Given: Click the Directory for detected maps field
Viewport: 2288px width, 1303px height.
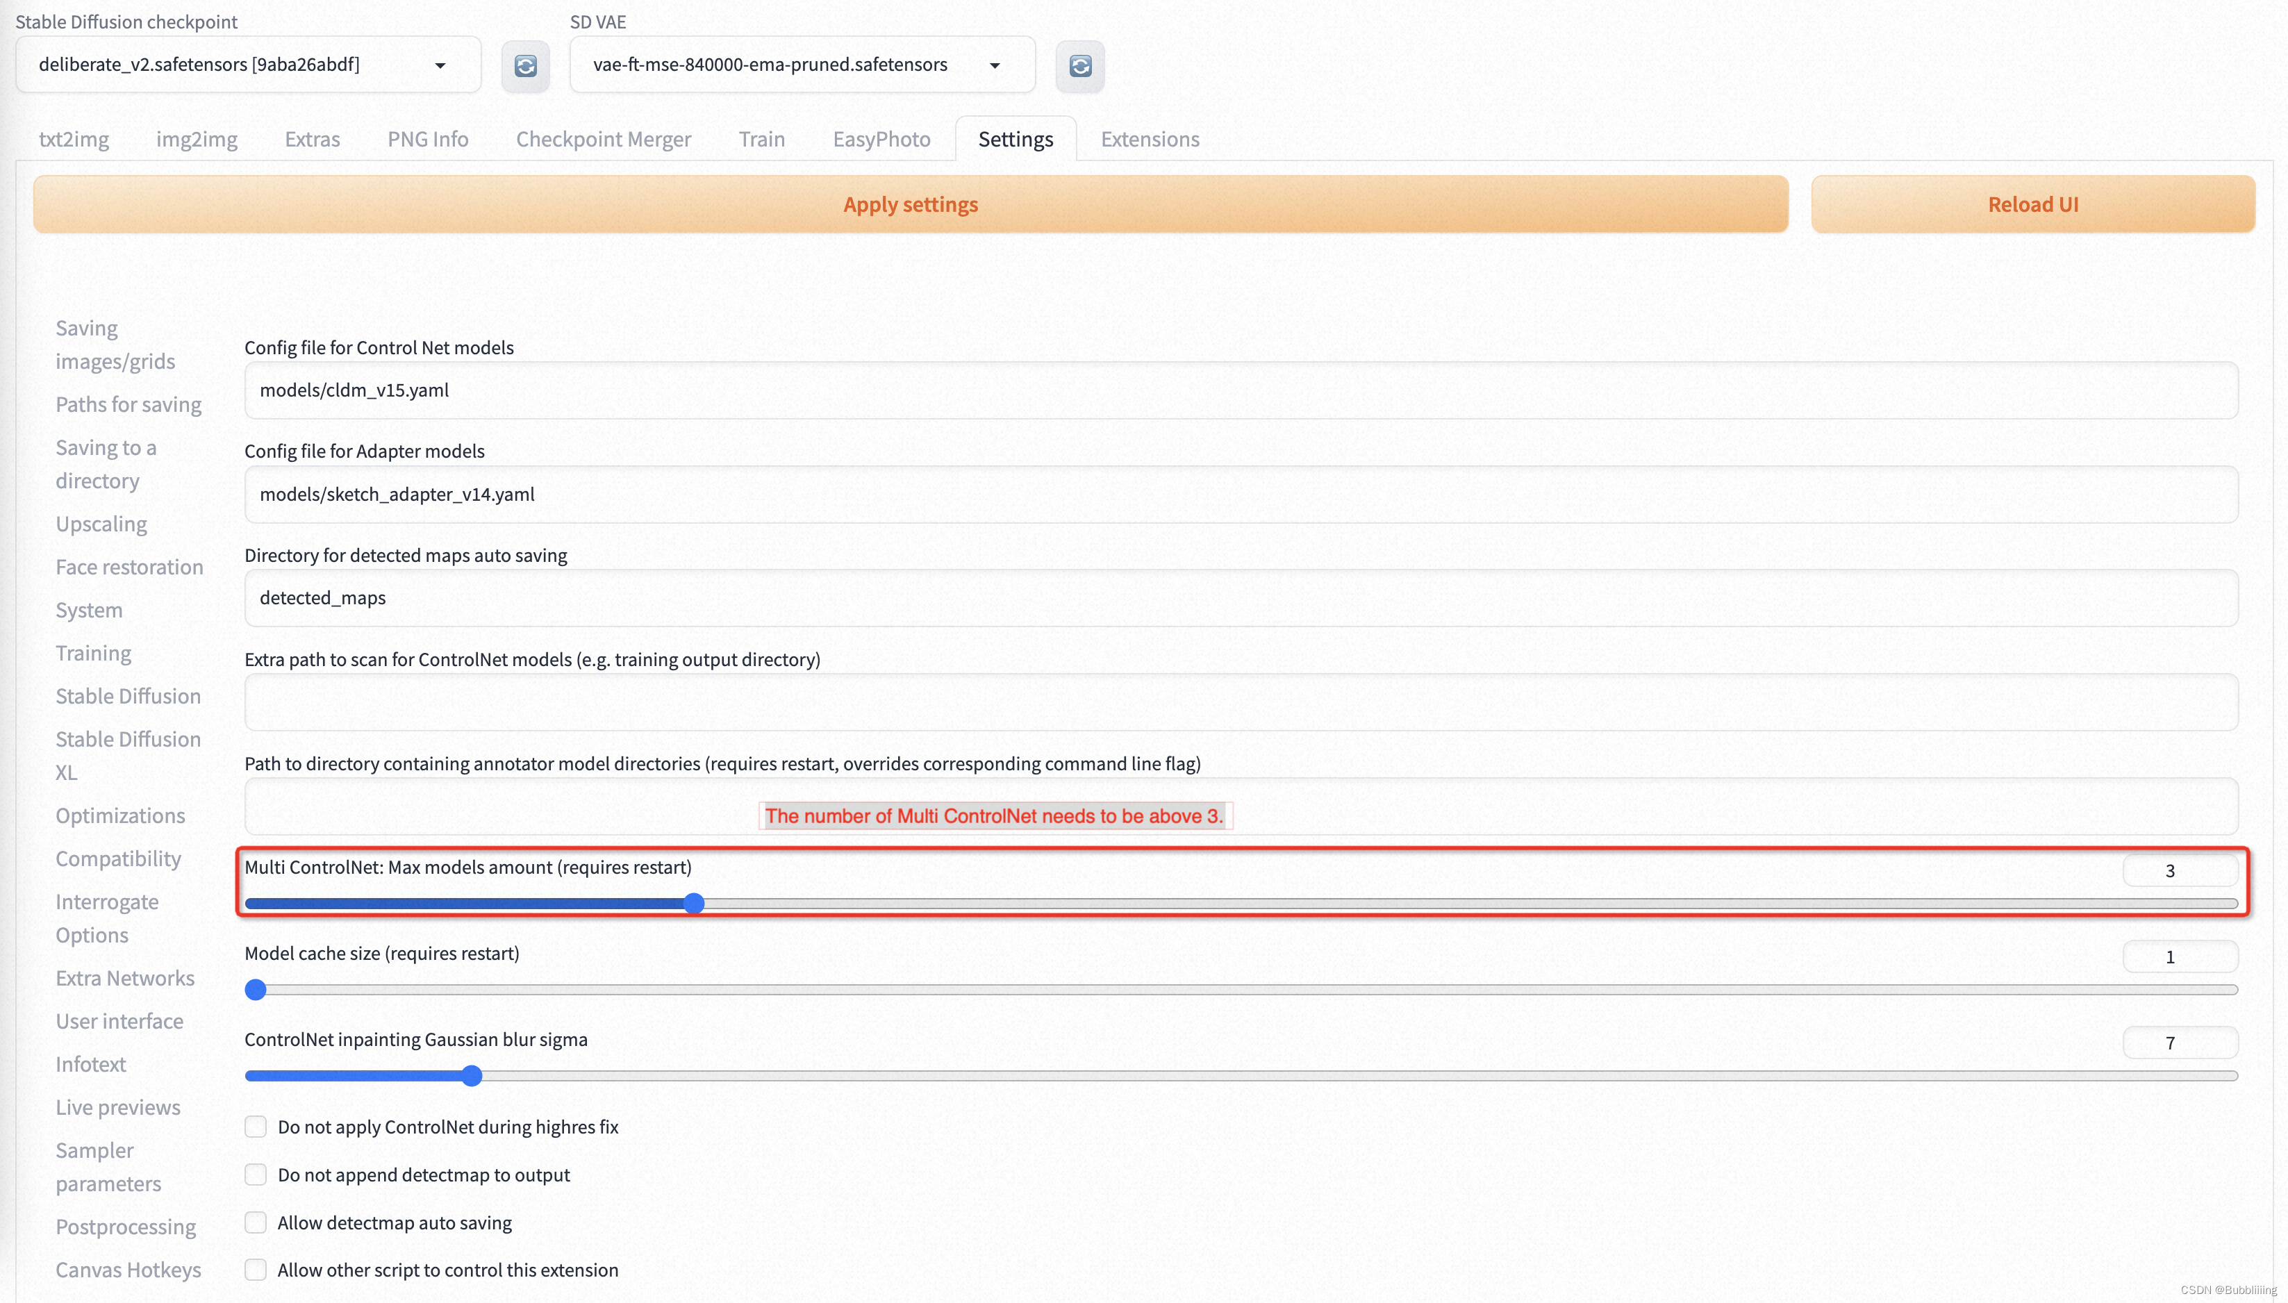Looking at the screenshot, I should [1241, 596].
